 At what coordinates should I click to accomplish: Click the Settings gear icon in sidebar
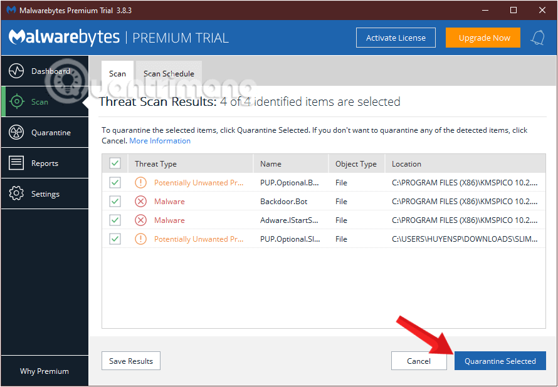tap(16, 194)
